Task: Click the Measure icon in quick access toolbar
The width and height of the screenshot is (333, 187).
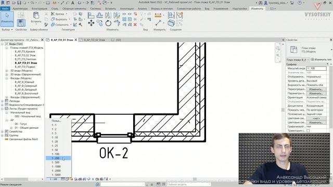Action: tap(54, 3)
